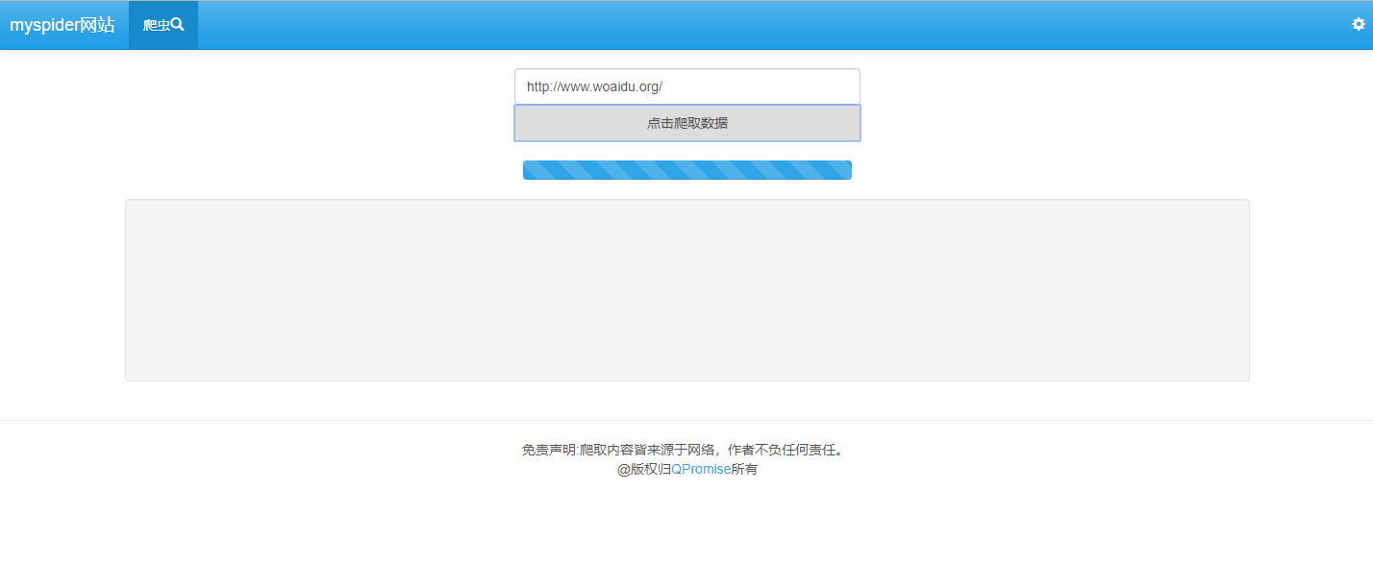Tap the gear symbol on the blue navbar
The width and height of the screenshot is (1373, 564).
point(1358,24)
